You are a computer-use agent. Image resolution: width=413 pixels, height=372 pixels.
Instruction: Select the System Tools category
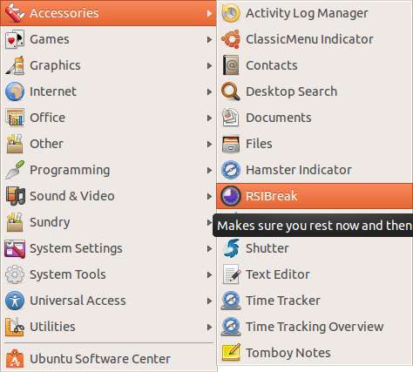click(x=108, y=274)
